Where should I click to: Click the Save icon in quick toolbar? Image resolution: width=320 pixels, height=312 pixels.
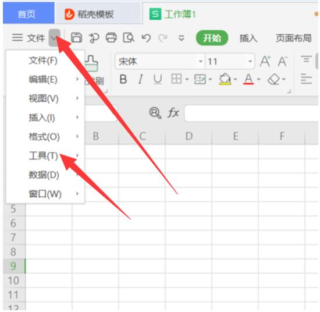pyautogui.click(x=76, y=38)
